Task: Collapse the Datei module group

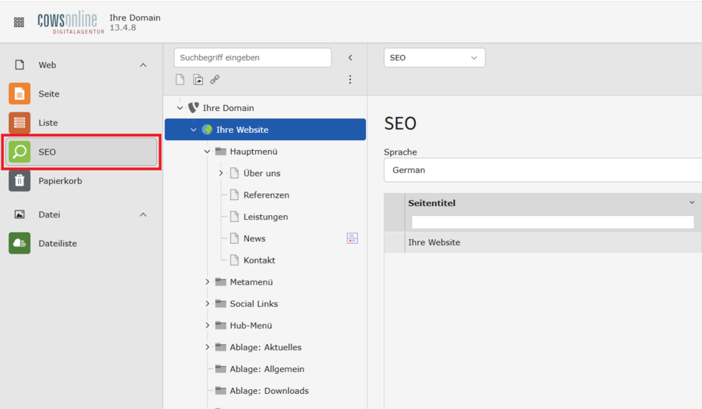Action: click(143, 215)
